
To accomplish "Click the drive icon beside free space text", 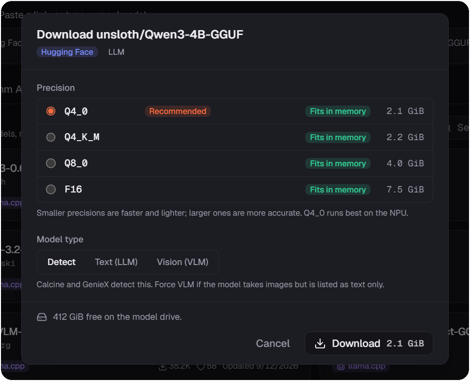I will point(42,317).
